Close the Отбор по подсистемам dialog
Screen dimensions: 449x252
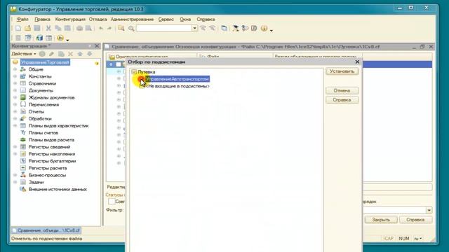pyautogui.click(x=357, y=62)
